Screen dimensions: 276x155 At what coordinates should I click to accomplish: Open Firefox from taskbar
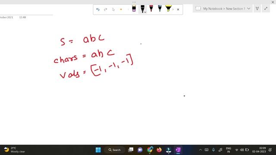[x=159, y=150]
